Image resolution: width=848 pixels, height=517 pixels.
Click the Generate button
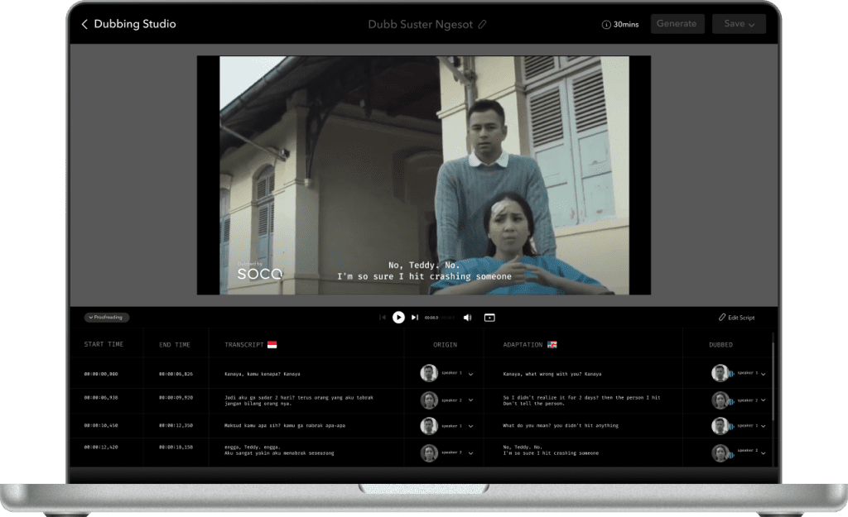tap(677, 24)
